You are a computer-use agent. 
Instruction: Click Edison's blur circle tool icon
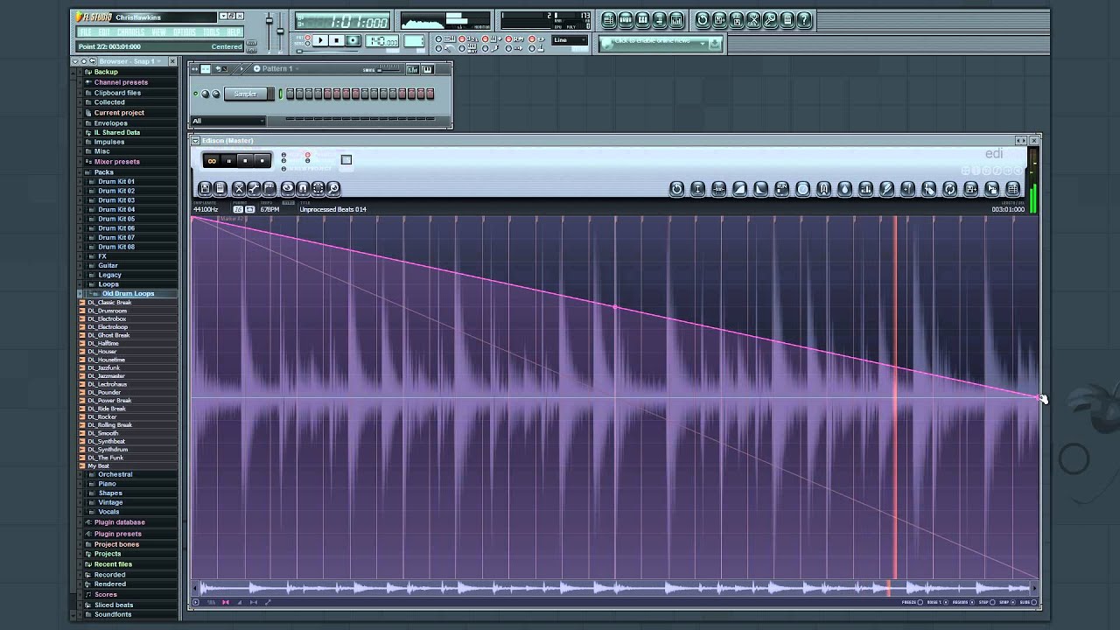(802, 188)
